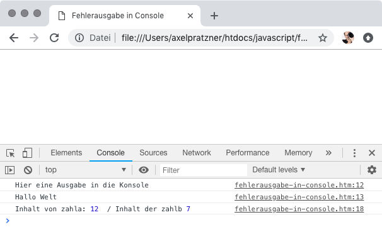382x244 pixels.
Task: Switch to the Console panel
Action: [110, 153]
